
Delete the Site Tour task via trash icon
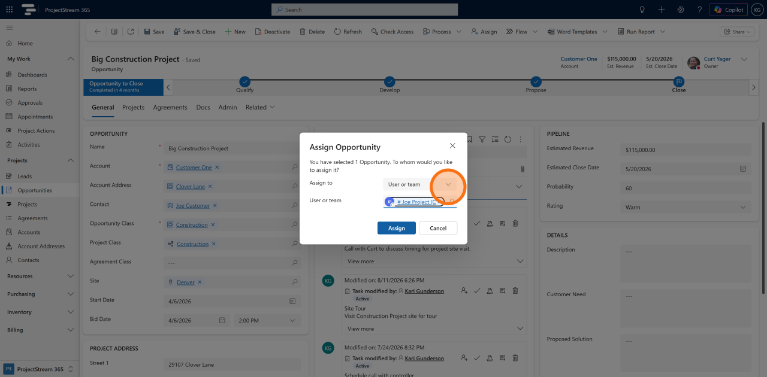[x=515, y=291]
